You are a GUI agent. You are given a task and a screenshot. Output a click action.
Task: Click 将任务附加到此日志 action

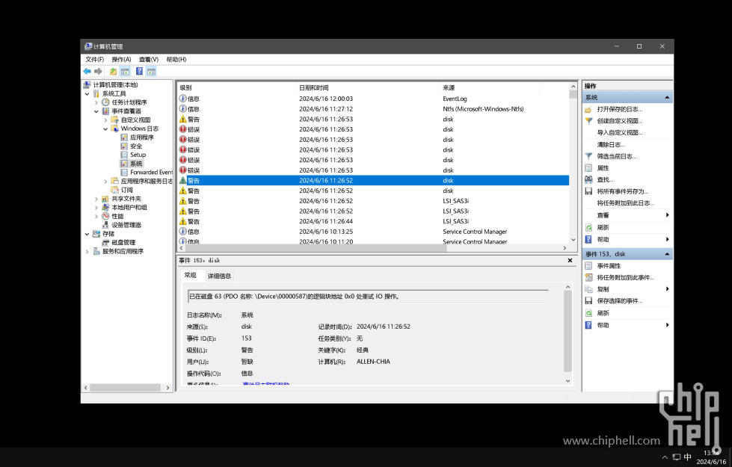point(626,203)
